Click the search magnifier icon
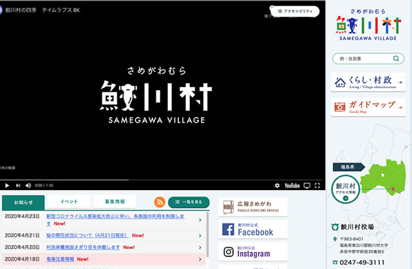412x269 pixels. click(x=396, y=58)
